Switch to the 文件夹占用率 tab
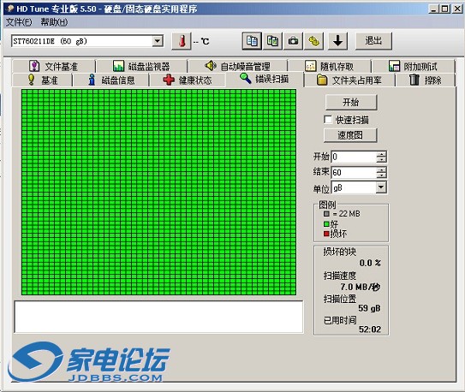 click(349, 80)
